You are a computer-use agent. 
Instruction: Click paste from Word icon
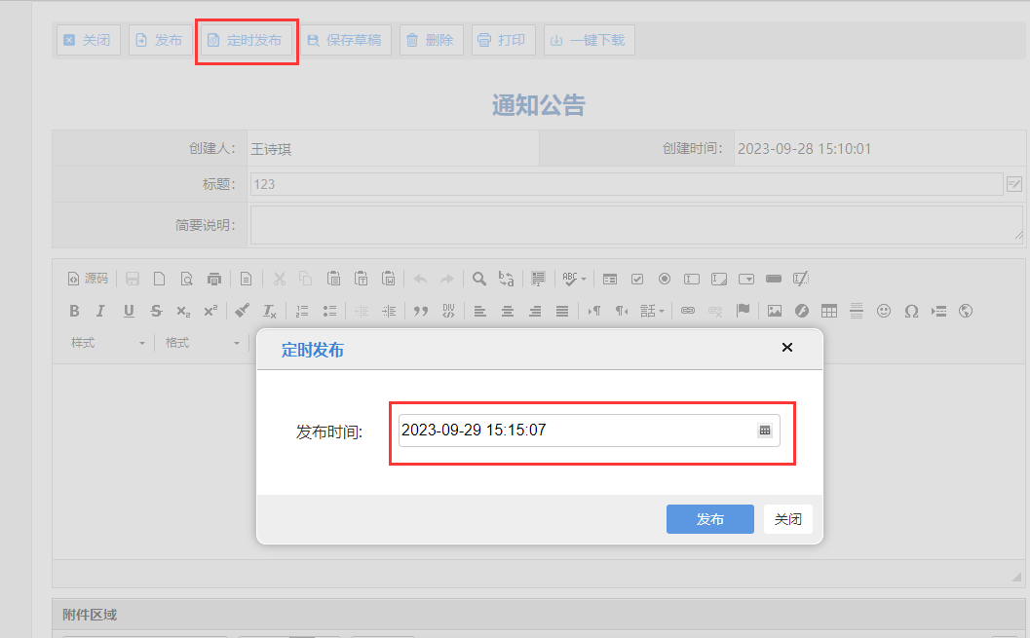click(x=388, y=279)
